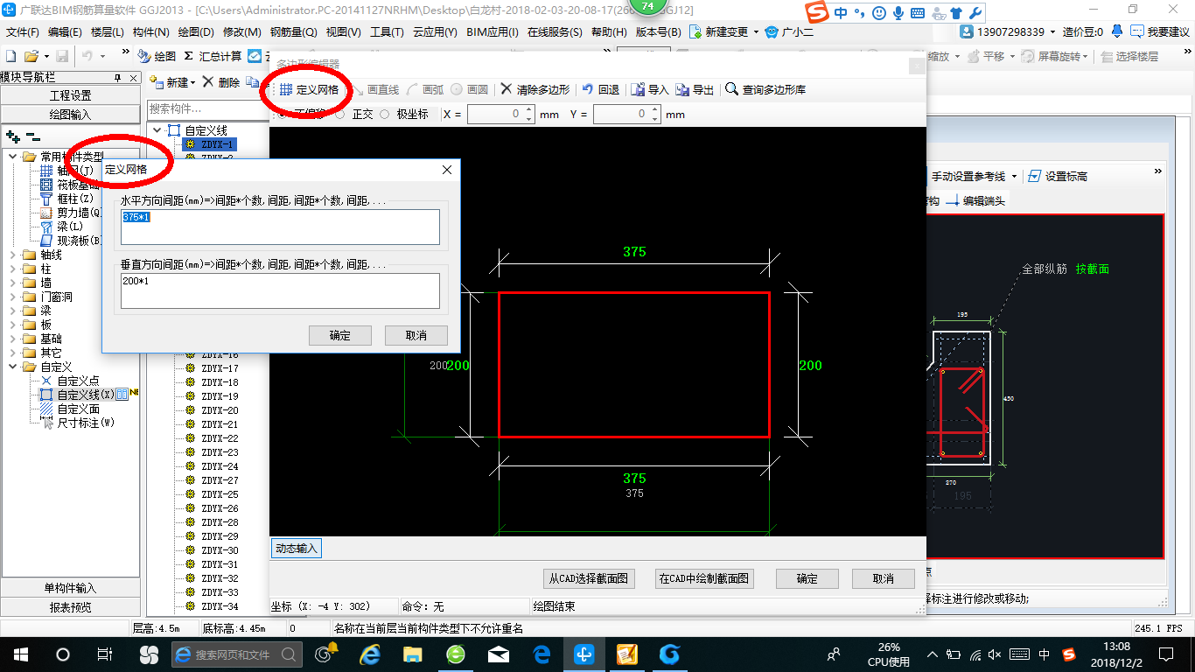Open 查询多边形库 polygon library search

765,90
